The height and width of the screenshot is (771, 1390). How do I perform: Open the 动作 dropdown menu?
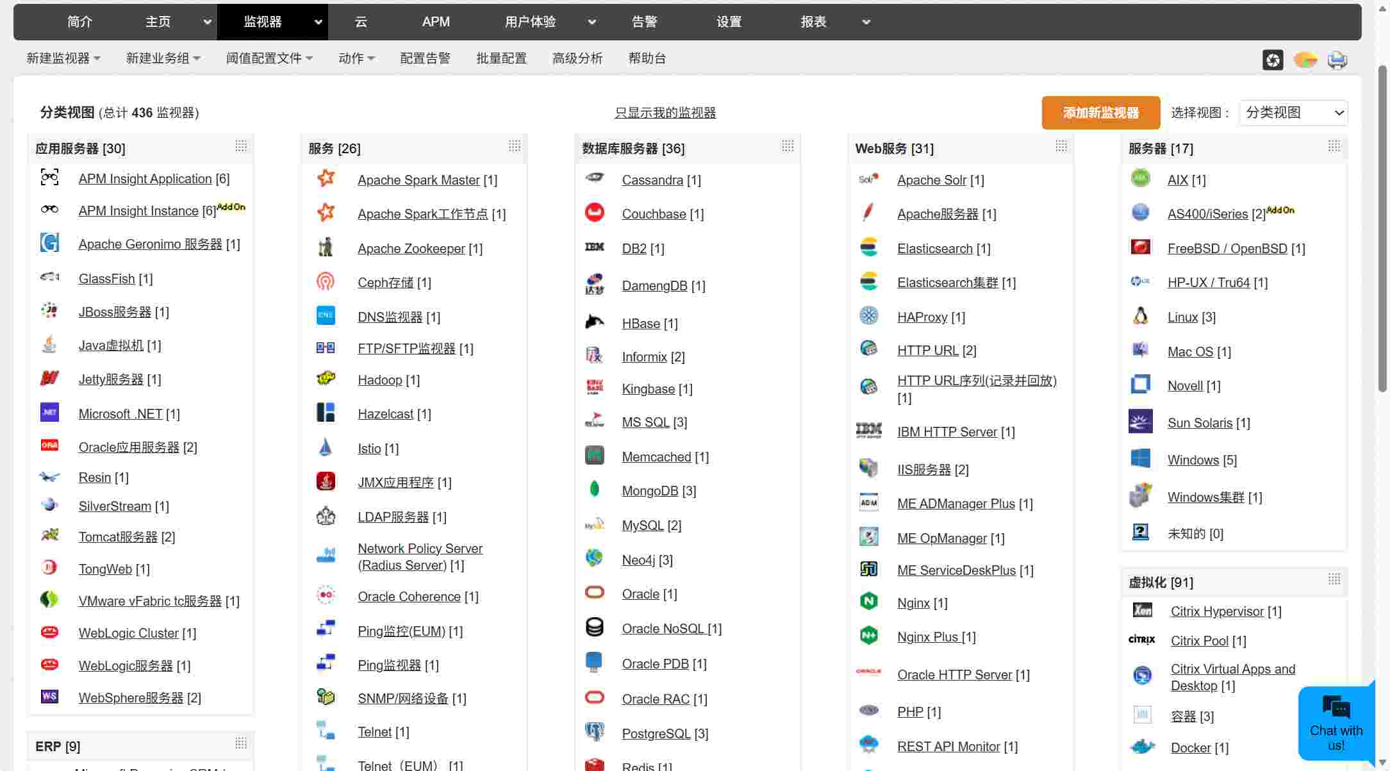[356, 58]
